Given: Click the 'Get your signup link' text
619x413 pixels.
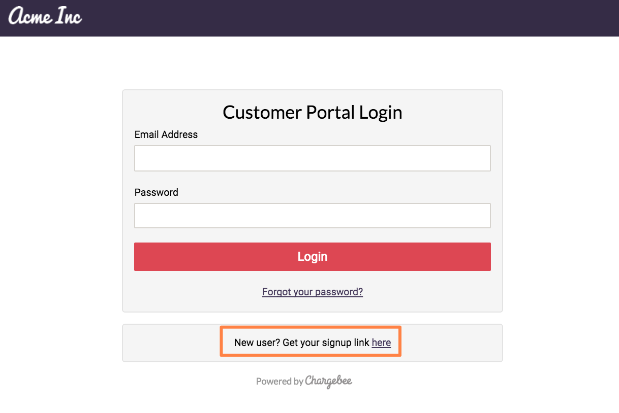Looking at the screenshot, I should [x=326, y=343].
